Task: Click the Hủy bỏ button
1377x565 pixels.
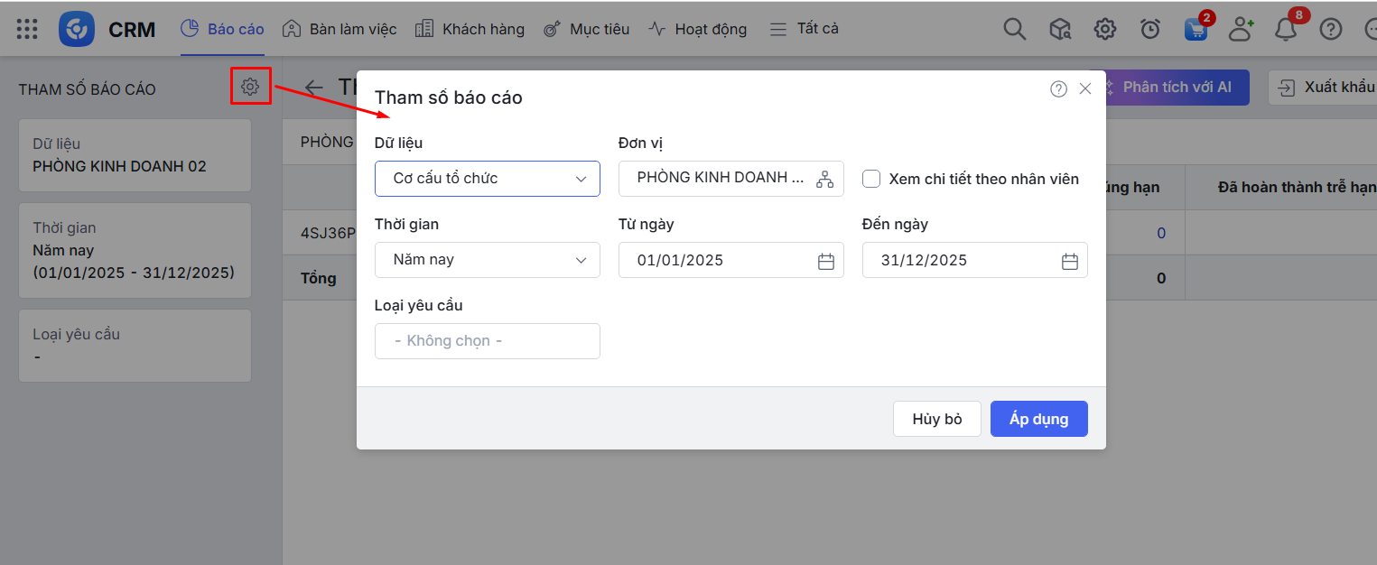Action: 936,419
